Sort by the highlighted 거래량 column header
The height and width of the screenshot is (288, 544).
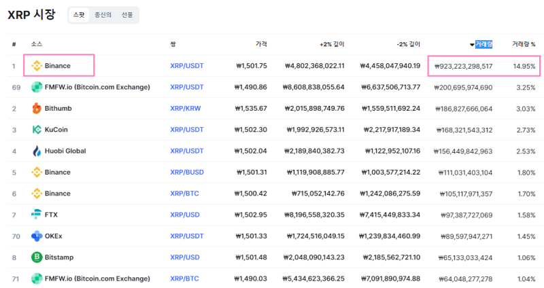coord(483,44)
